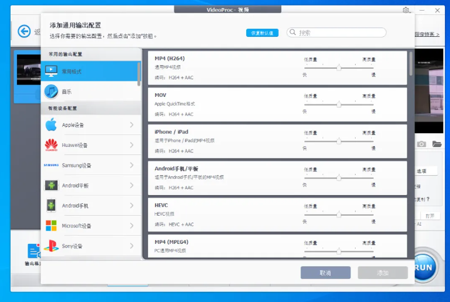Open Samsung设备 list entry
This screenshot has height=302, width=450.
91,165
